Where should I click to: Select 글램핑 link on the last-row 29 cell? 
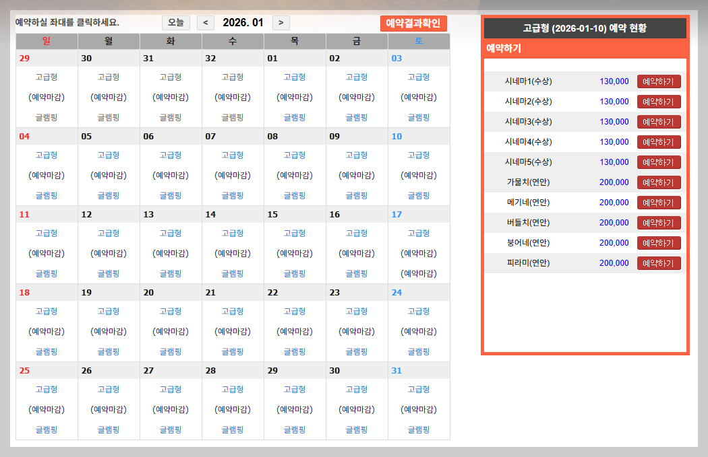coord(295,429)
